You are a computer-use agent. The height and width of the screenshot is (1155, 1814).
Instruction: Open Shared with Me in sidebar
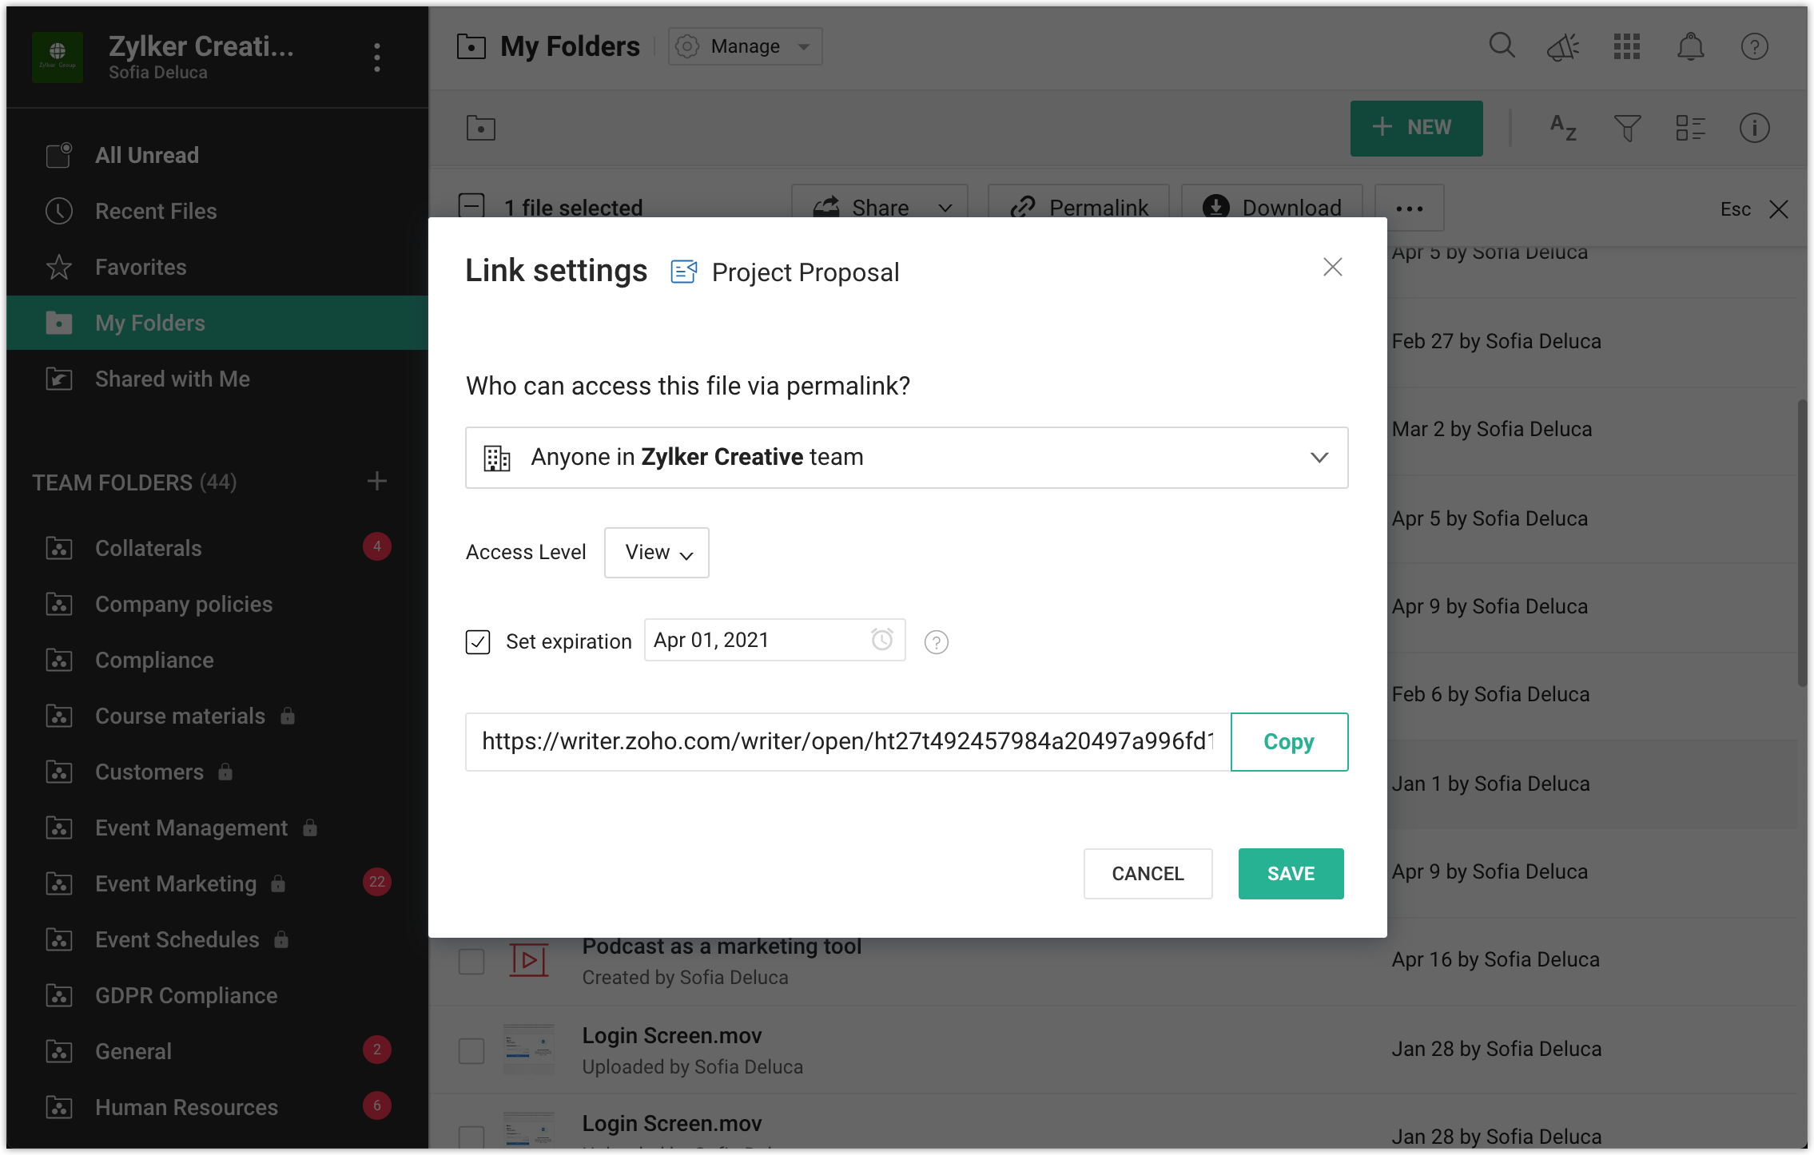tap(172, 379)
